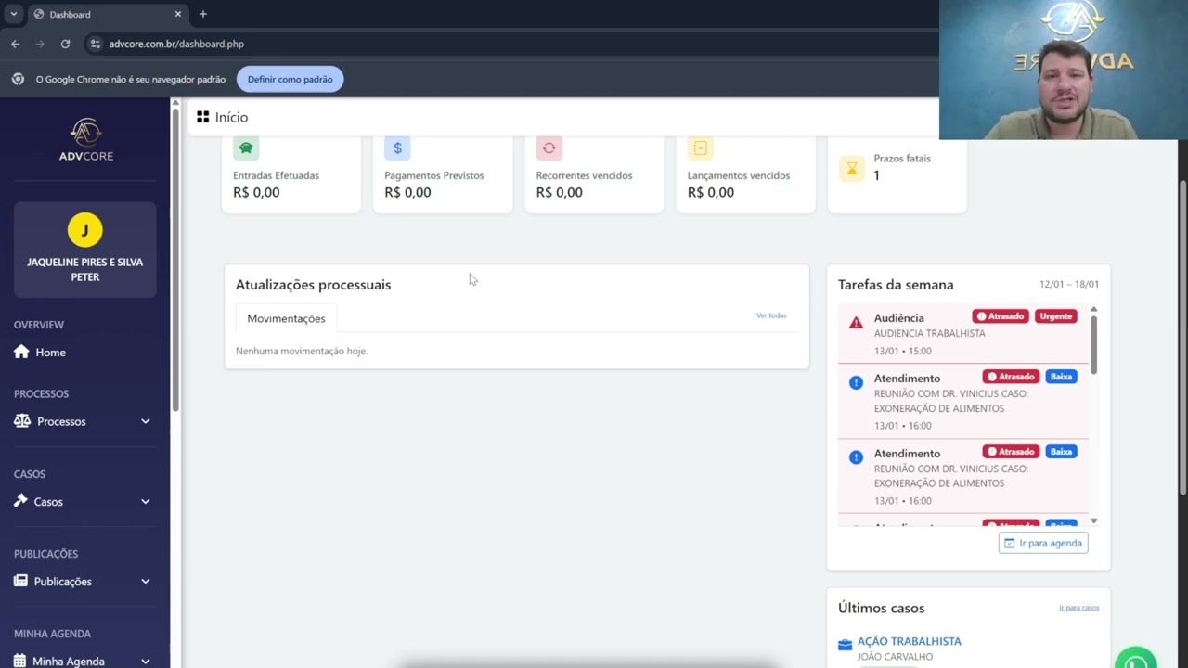
Task: Click the Casos gavel icon
Action: click(x=20, y=501)
